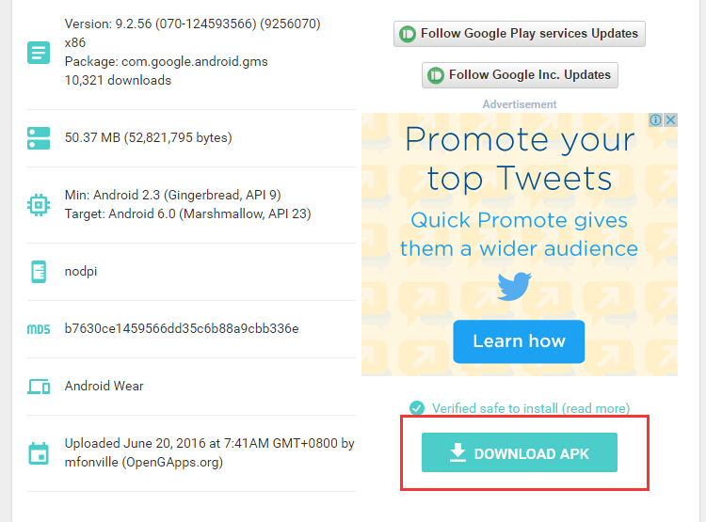This screenshot has height=522, width=706.
Task: Click the Android API chip icon
Action: point(39,205)
